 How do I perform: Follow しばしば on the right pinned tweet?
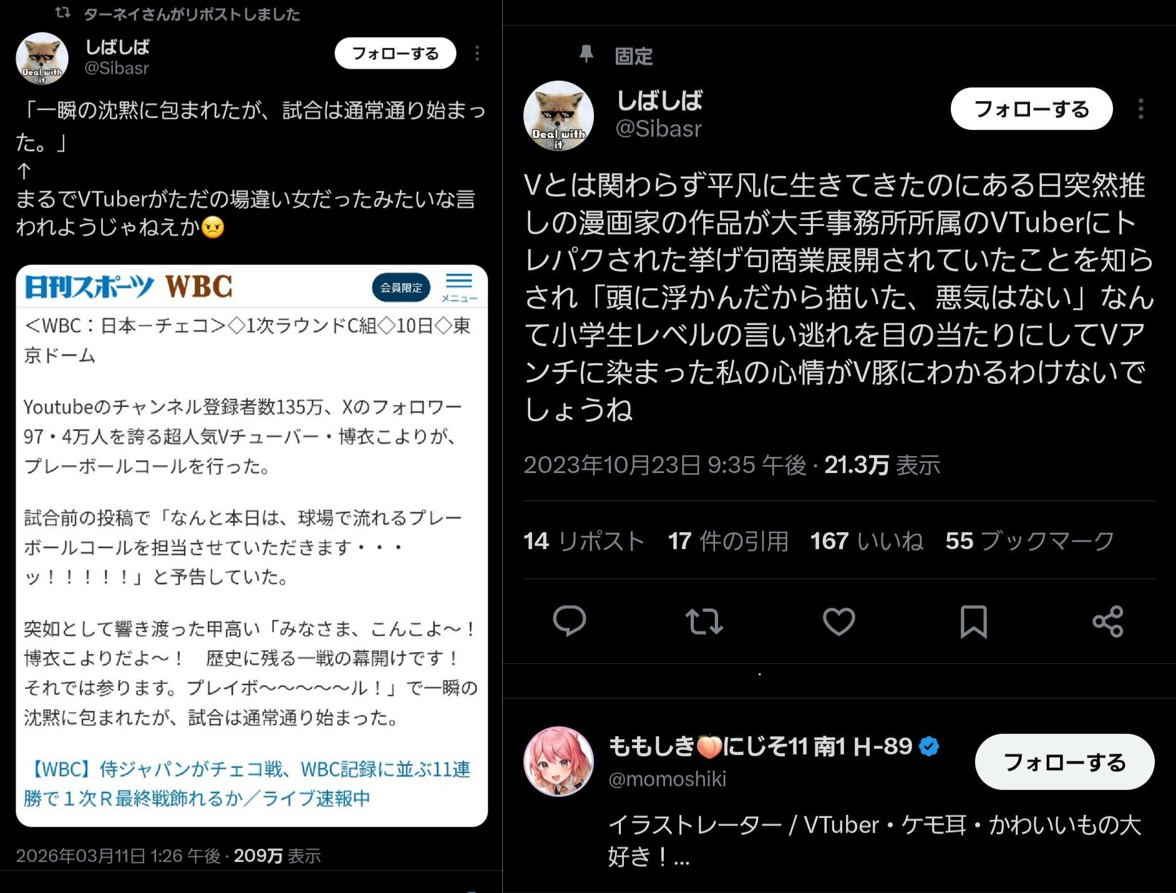[1031, 109]
